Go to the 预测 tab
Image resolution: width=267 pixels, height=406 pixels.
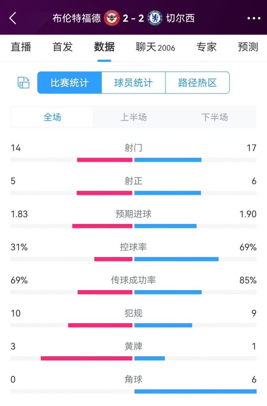248,47
